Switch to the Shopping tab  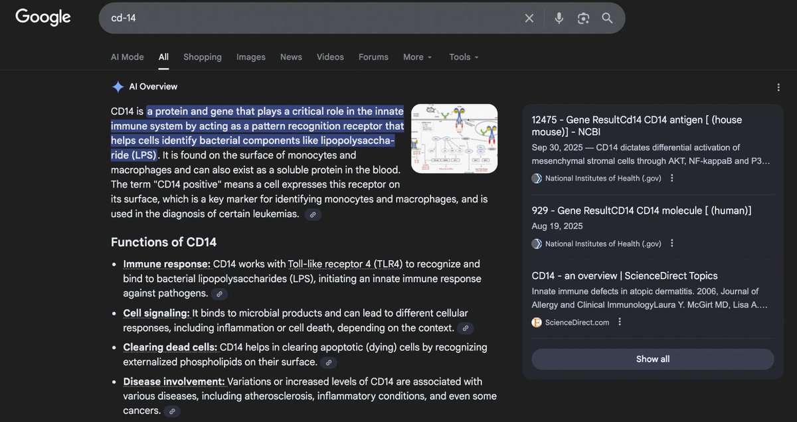tap(203, 57)
